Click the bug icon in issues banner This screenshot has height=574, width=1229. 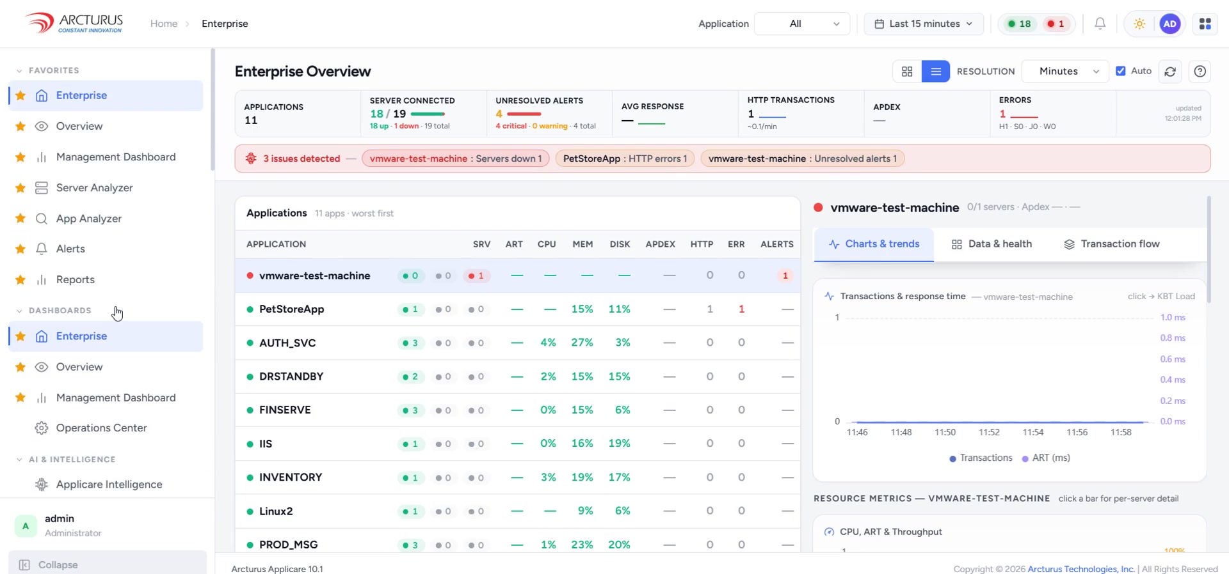[251, 159]
